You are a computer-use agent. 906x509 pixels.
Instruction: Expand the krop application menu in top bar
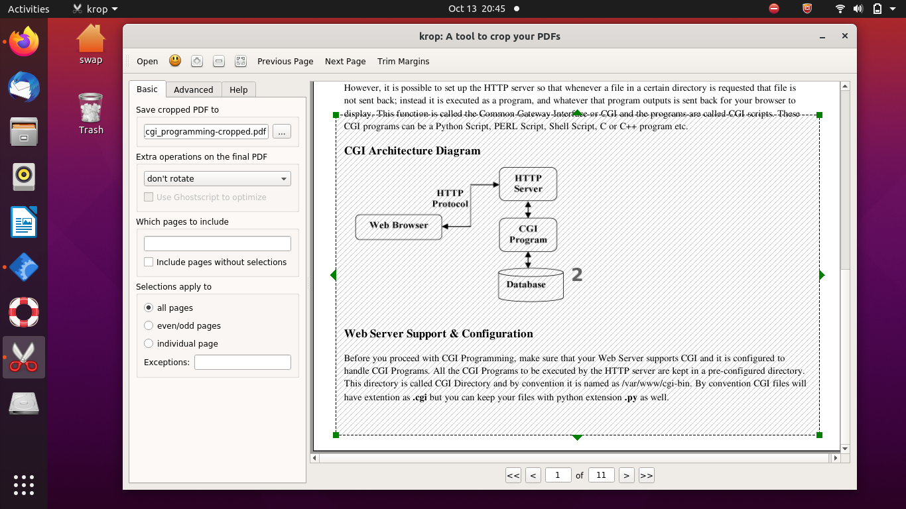[x=96, y=9]
